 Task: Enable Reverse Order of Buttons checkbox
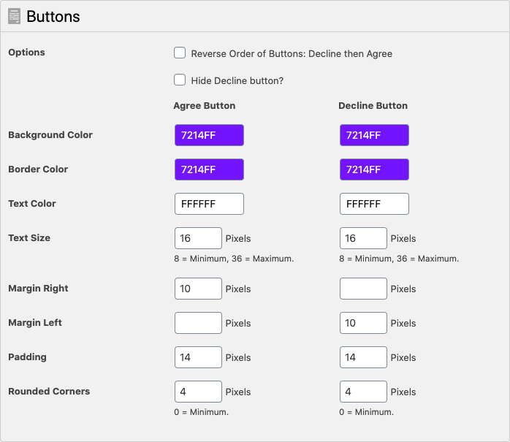pos(180,53)
